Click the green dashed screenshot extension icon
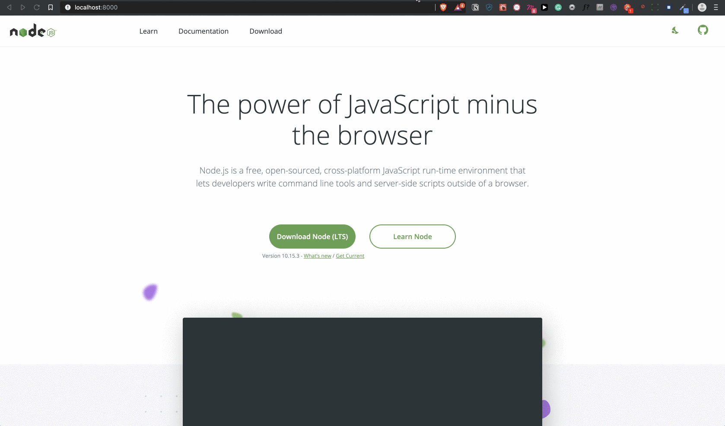 coord(655,7)
